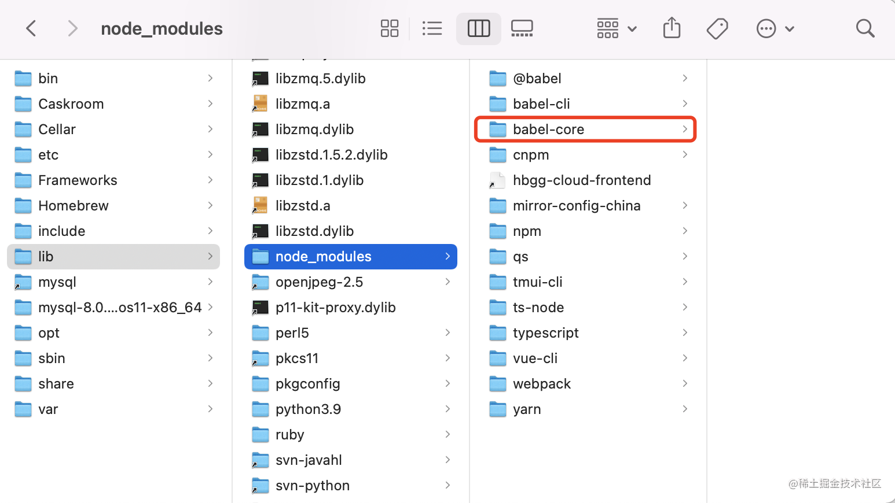Select the svn-python folder

click(351, 485)
